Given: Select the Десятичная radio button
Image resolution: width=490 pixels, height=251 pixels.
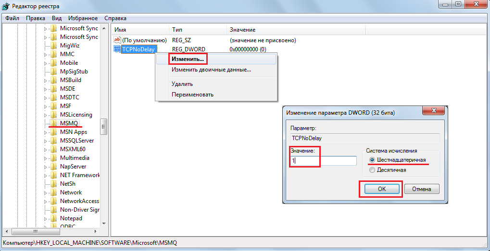Looking at the screenshot, I should [x=372, y=170].
